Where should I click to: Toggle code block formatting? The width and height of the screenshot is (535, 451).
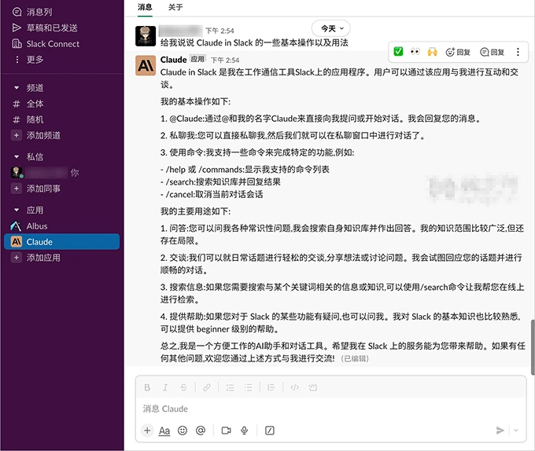[x=312, y=387]
